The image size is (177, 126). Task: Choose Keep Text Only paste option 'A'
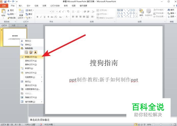coord(35,52)
